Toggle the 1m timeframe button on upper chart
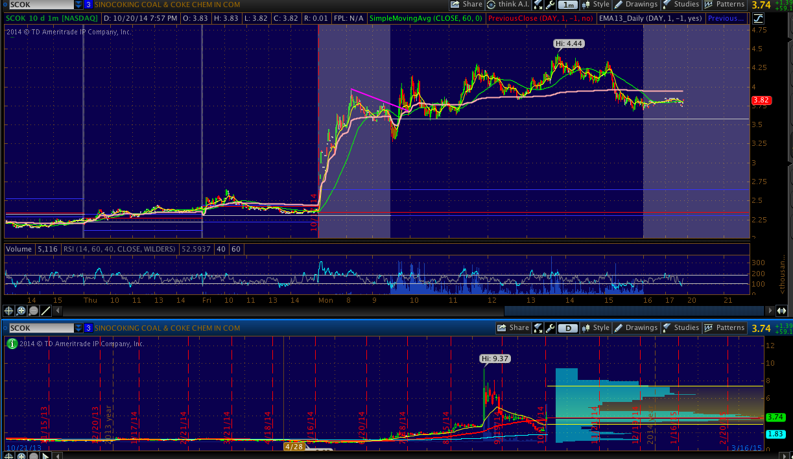The width and height of the screenshot is (793, 459). coord(569,5)
